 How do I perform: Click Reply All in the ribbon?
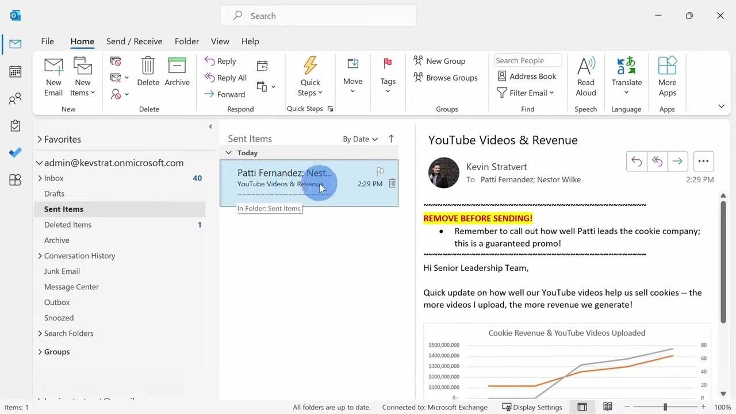coord(225,78)
